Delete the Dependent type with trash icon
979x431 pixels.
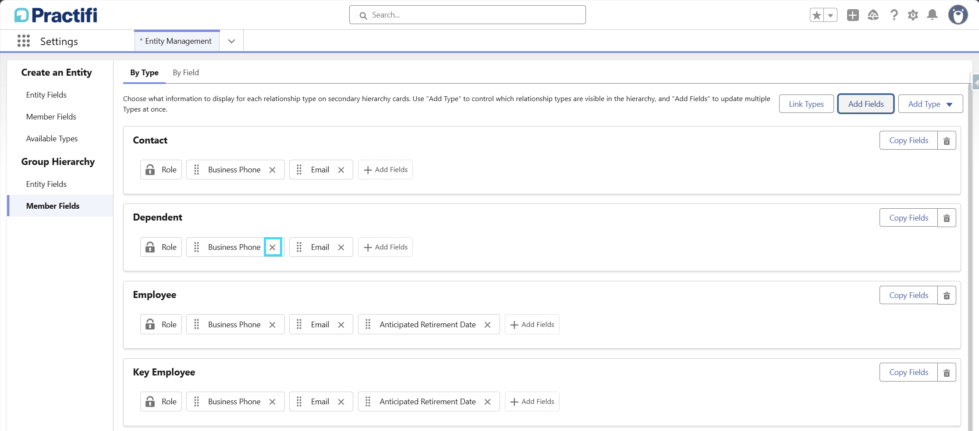(947, 218)
